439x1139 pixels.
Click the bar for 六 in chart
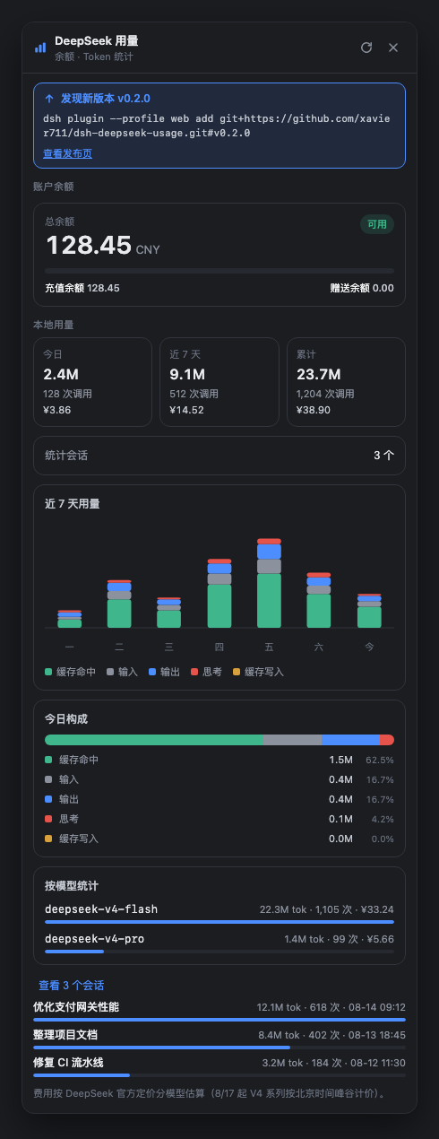[319, 600]
